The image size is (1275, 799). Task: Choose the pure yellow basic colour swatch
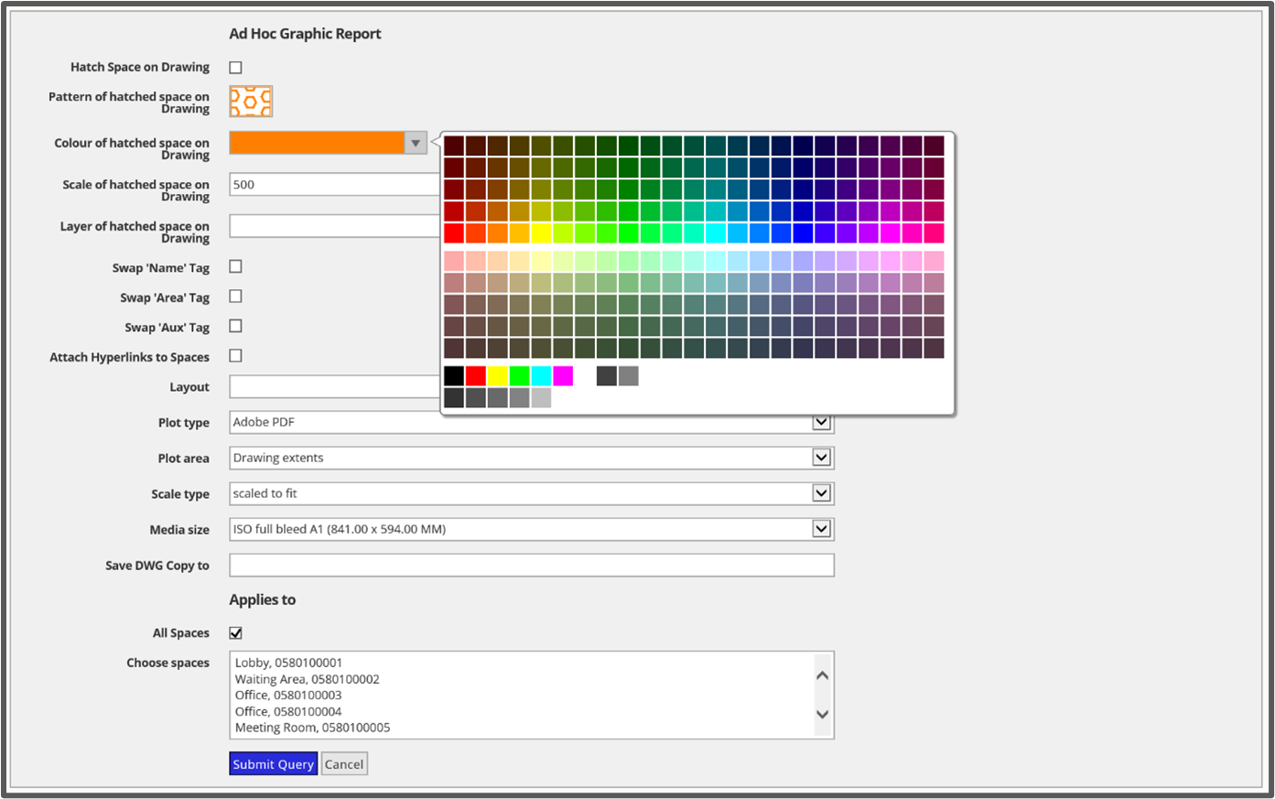tap(497, 376)
